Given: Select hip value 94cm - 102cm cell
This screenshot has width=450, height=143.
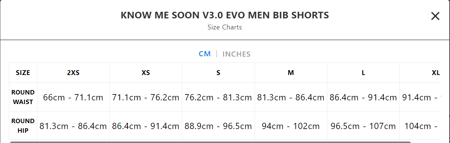Looking at the screenshot, I should (x=291, y=126).
